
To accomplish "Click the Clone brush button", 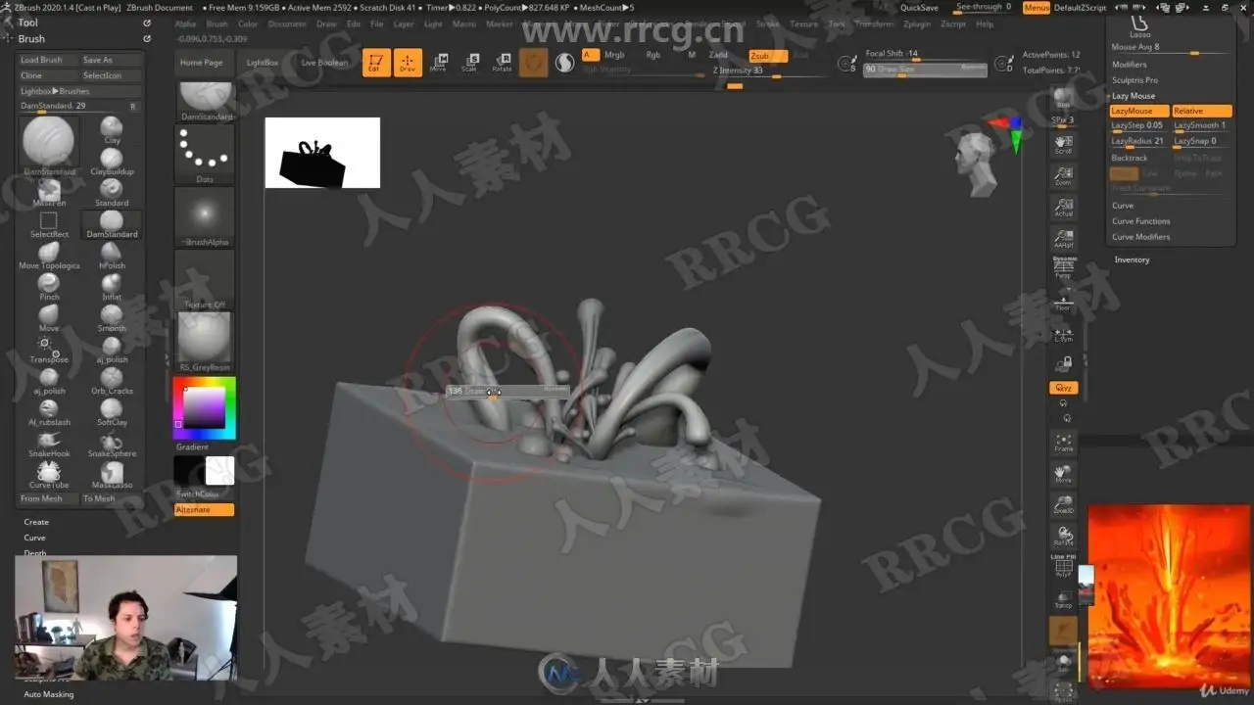I will point(48,75).
